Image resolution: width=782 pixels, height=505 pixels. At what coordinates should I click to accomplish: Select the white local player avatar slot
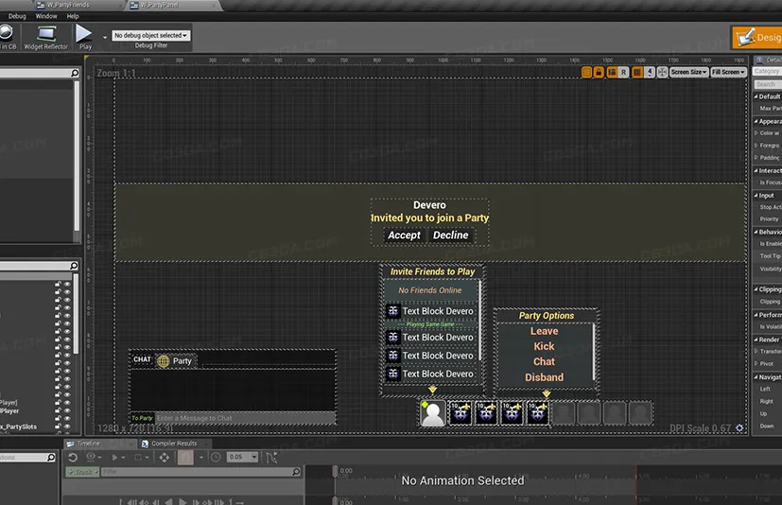(x=432, y=413)
